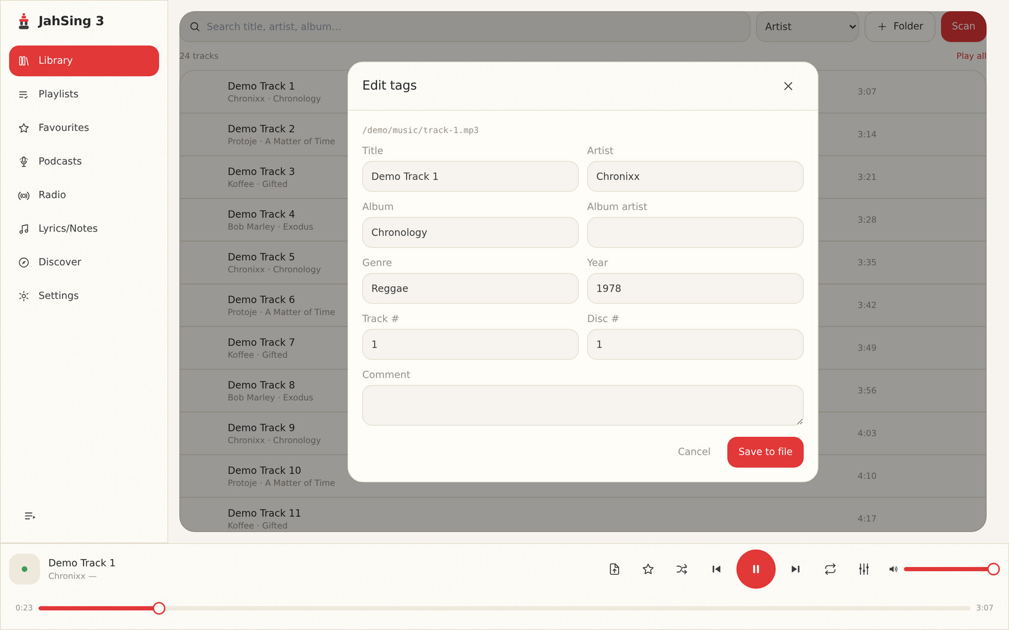The image size is (1009, 630).
Task: Click the file export icon in player bar
Action: (614, 569)
